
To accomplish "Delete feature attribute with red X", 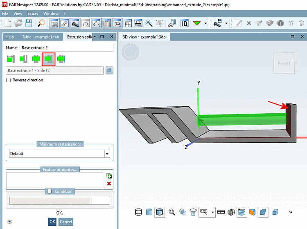I will (109, 184).
